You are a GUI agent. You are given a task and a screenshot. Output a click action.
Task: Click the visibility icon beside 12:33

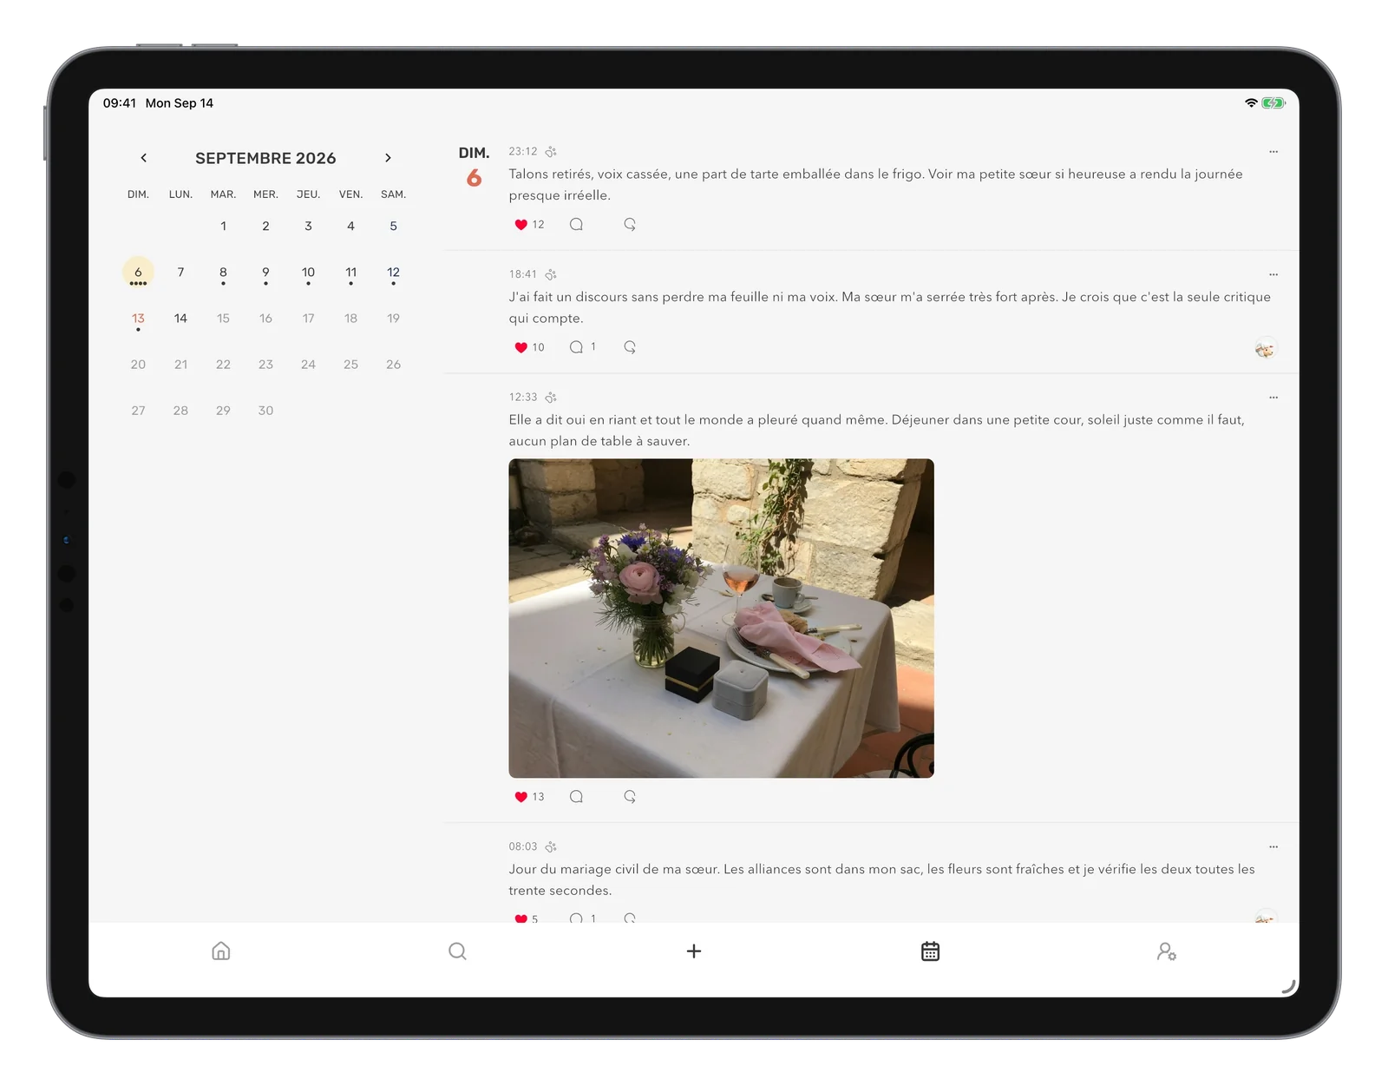coord(551,398)
